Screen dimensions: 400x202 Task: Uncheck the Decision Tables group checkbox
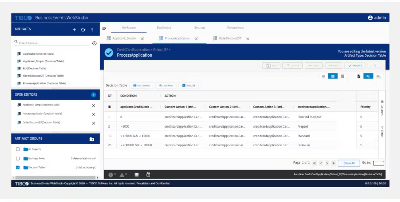click(x=18, y=167)
